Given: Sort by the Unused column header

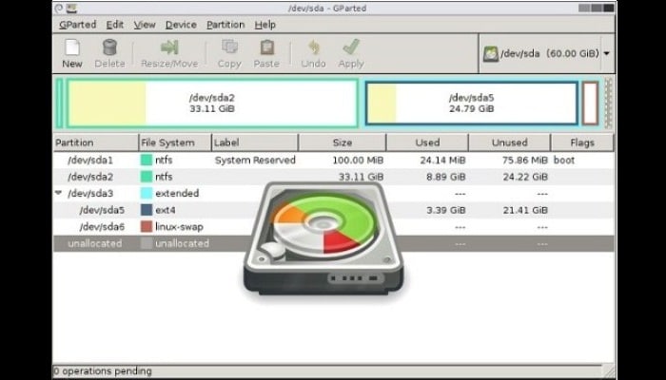Looking at the screenshot, I should pyautogui.click(x=509, y=142).
